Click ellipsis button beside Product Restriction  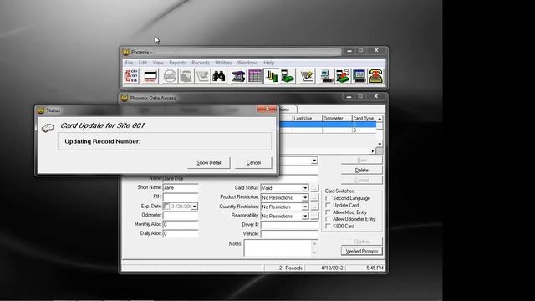[x=314, y=197]
